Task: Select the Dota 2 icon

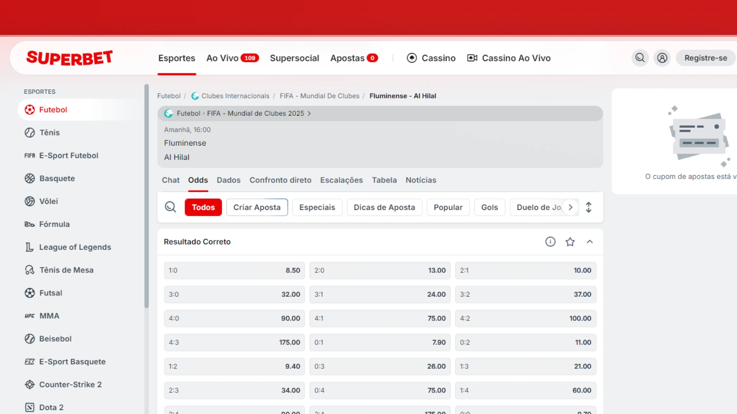Action: 30,407
